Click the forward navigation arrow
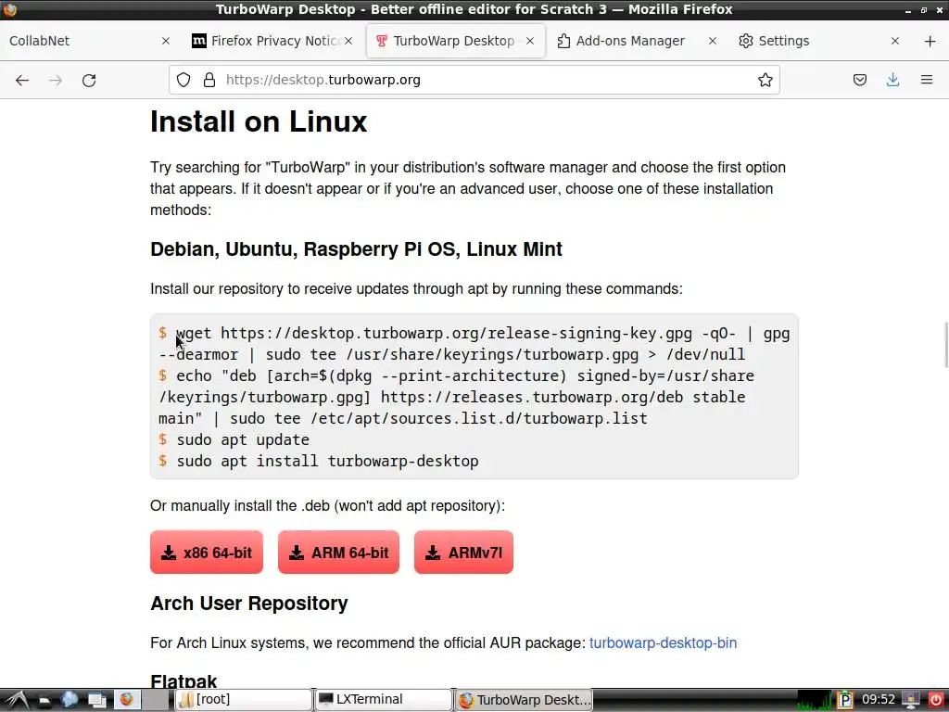The image size is (949, 712). pos(56,80)
